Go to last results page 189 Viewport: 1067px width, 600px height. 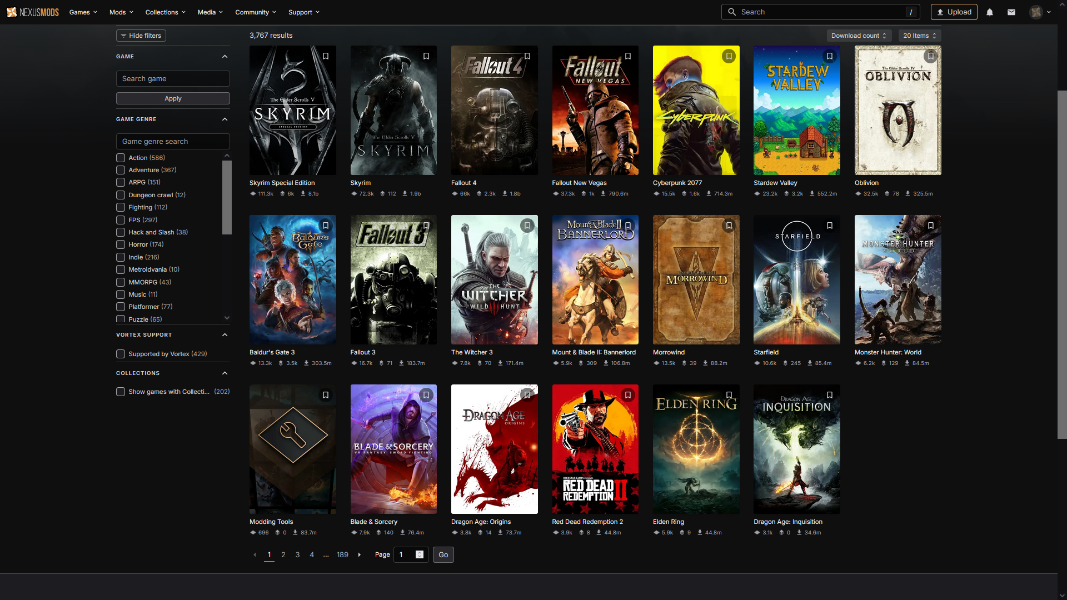click(x=342, y=555)
